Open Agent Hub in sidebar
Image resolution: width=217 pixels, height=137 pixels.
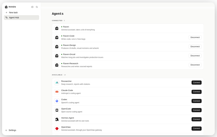21,18
